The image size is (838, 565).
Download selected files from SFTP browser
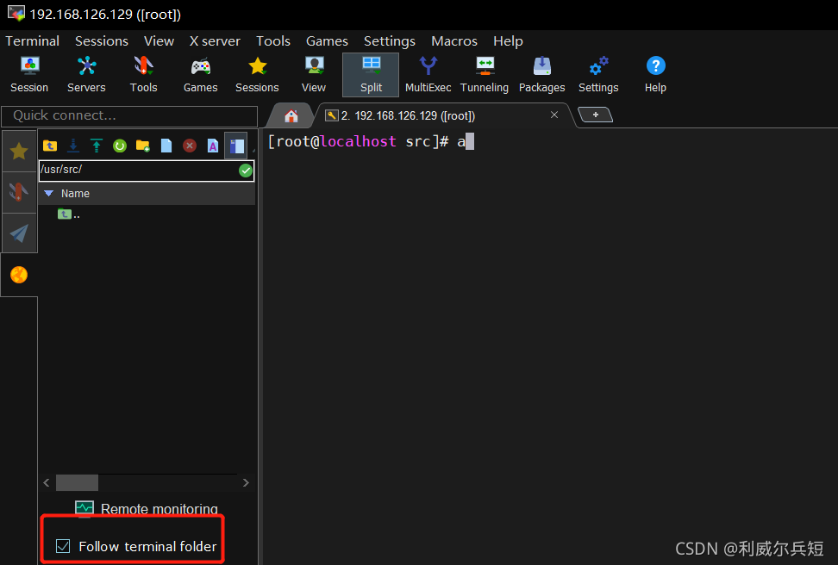click(73, 146)
